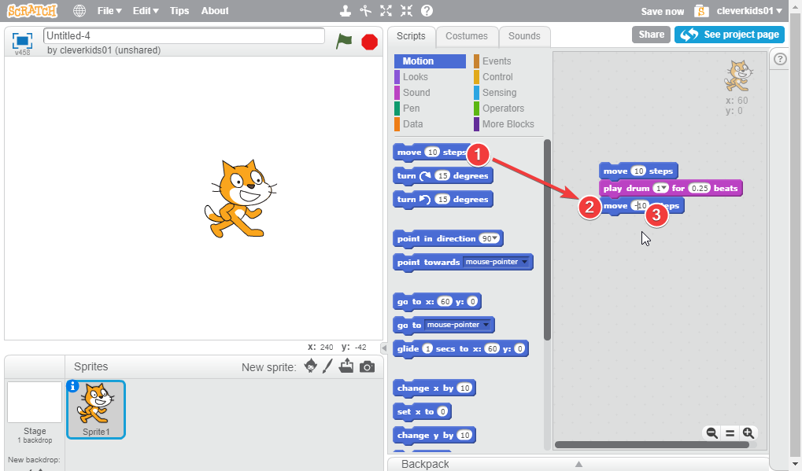Click the turn counterclockwise 15 degrees block
The height and width of the screenshot is (471, 802).
pyautogui.click(x=443, y=200)
